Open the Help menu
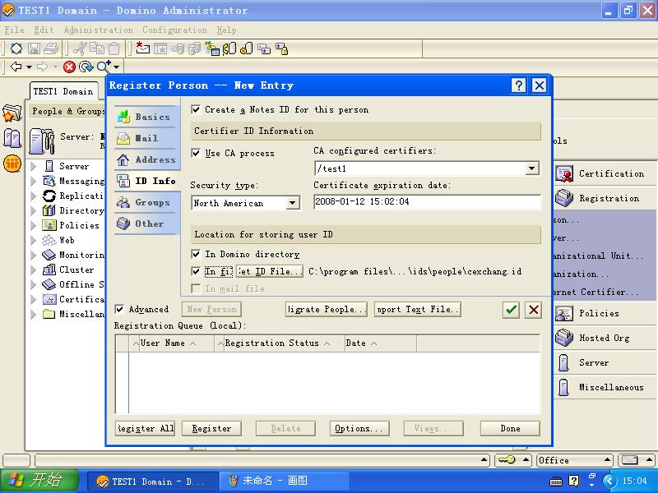Viewport: 658px width, 493px height. pos(227,30)
